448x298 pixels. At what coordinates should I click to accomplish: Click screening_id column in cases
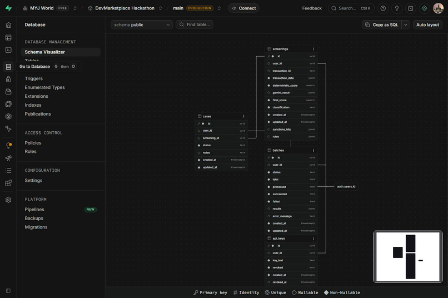coord(221,138)
